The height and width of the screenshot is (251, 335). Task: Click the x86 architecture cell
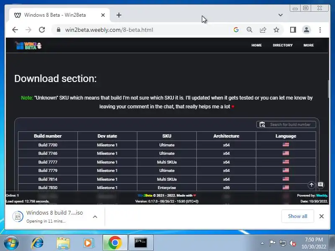point(226,187)
